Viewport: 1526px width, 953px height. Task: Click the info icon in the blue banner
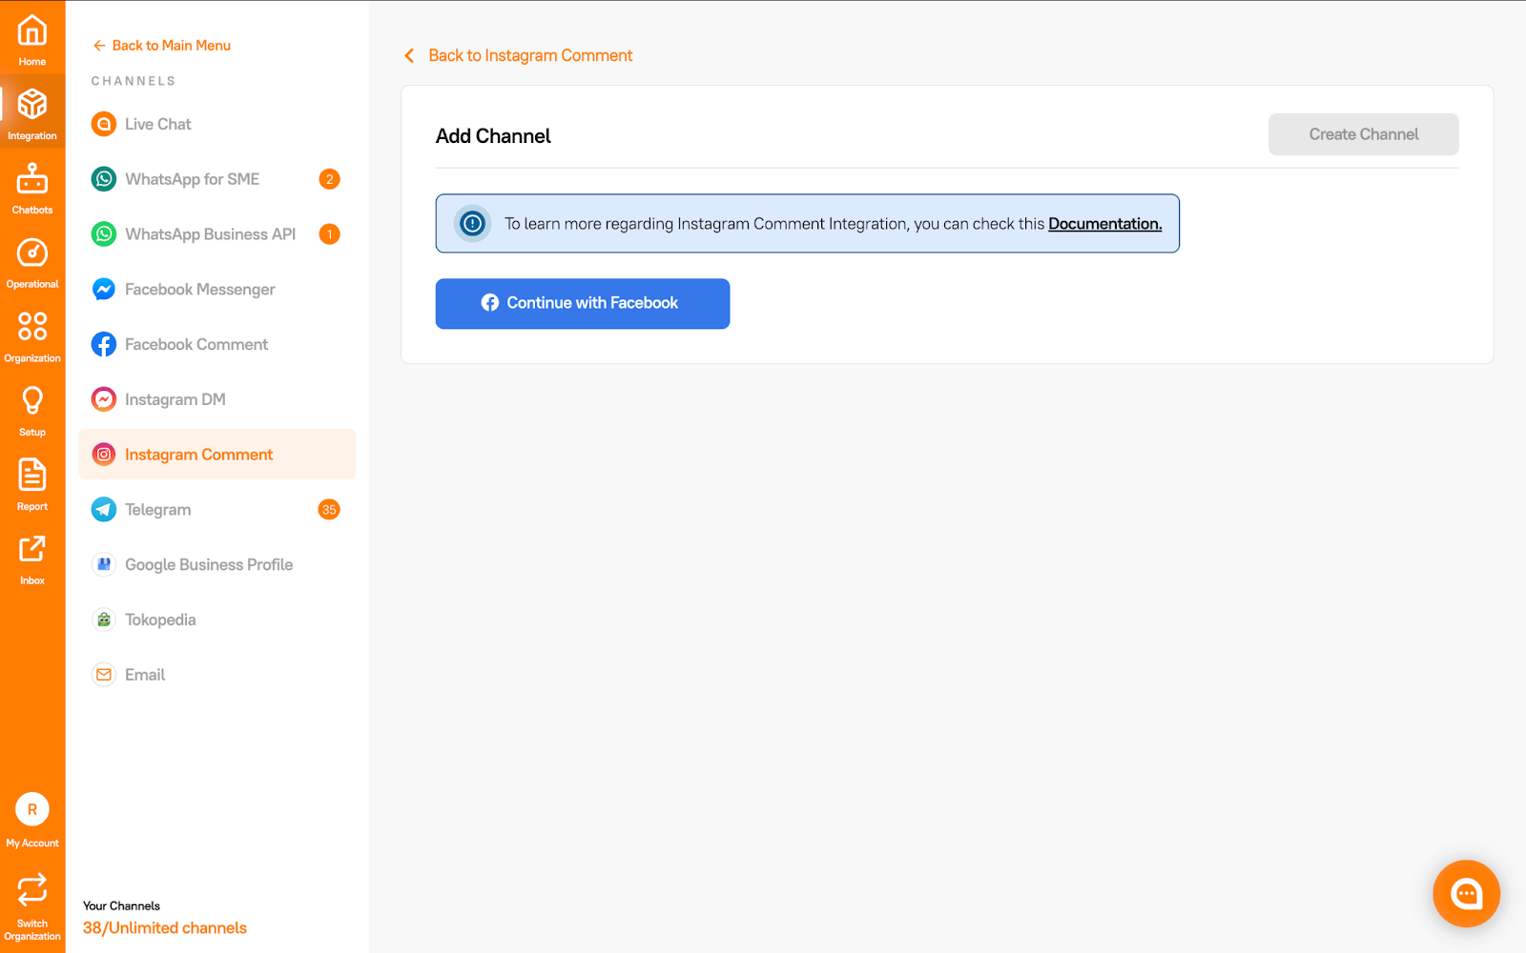[x=472, y=224]
